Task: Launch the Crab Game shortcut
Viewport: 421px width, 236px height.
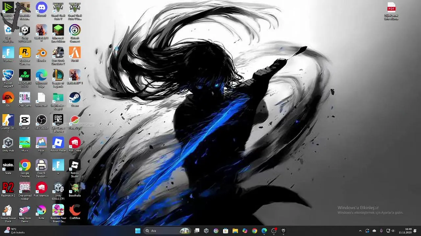Action: [25, 100]
